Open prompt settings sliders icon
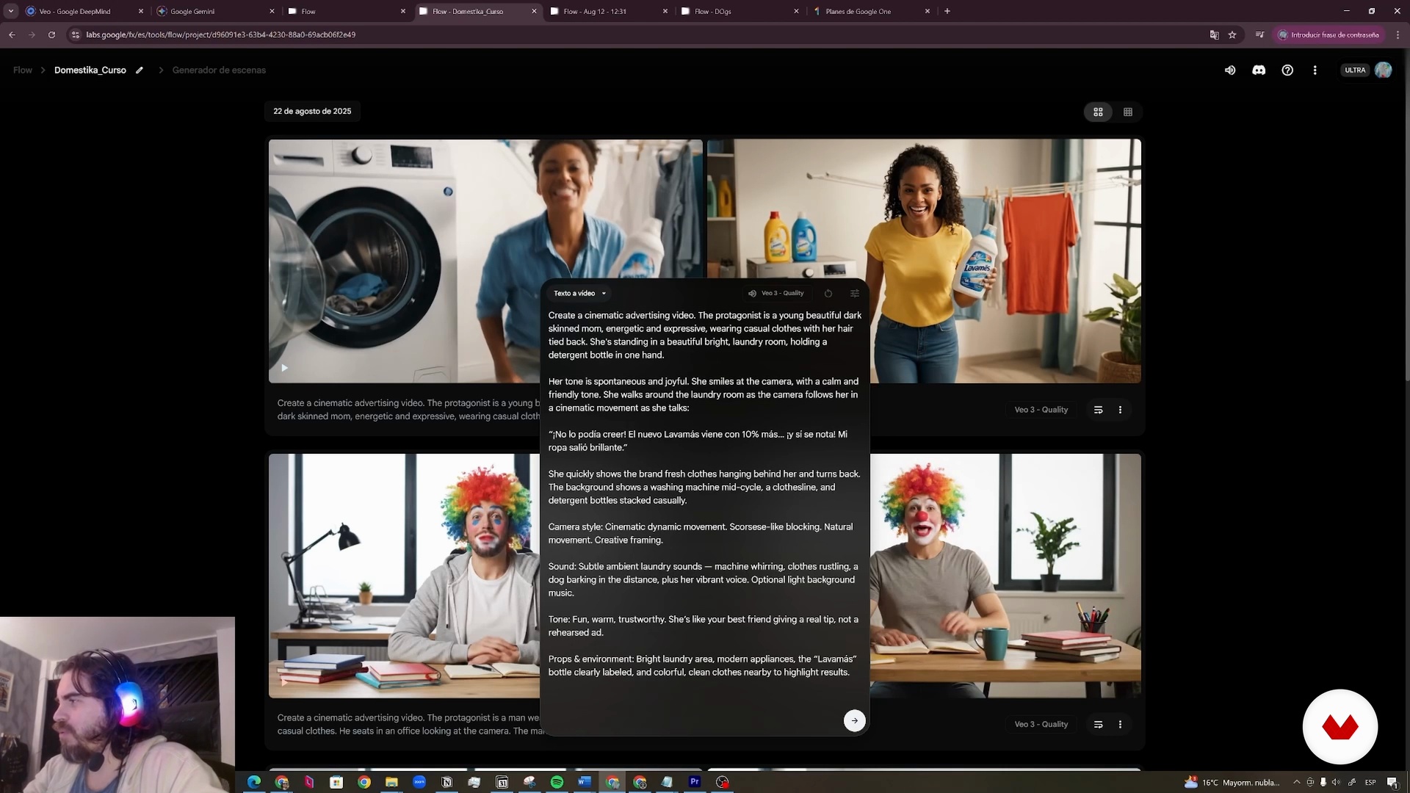This screenshot has height=793, width=1410. pyautogui.click(x=855, y=294)
